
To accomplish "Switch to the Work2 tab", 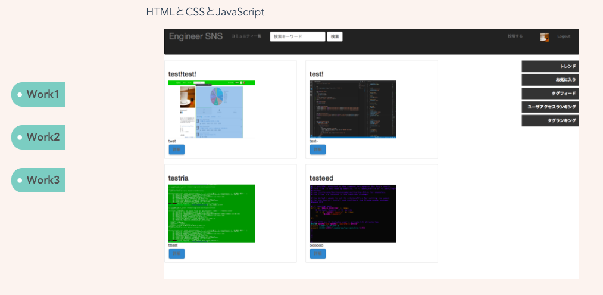I will (39, 137).
